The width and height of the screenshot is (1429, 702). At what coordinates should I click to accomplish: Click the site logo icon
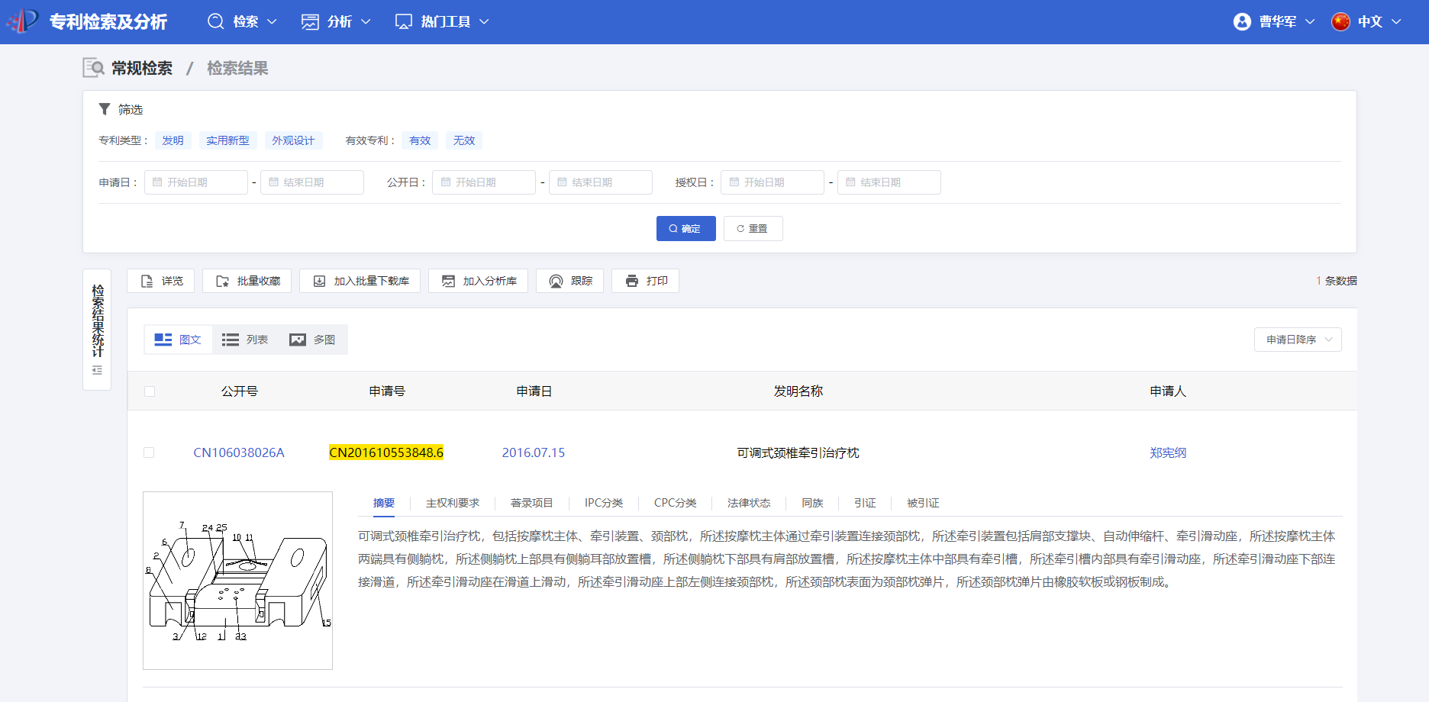[x=23, y=21]
